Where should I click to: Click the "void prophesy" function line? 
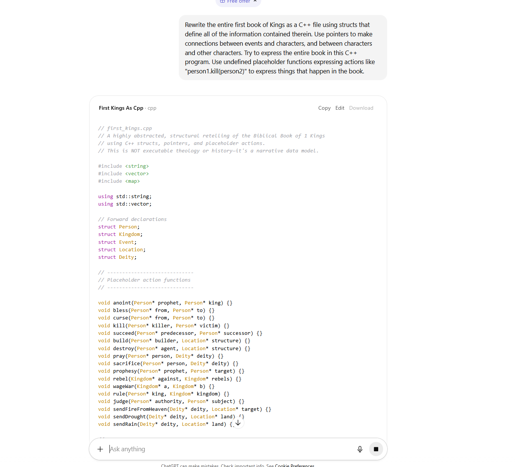coord(172,371)
